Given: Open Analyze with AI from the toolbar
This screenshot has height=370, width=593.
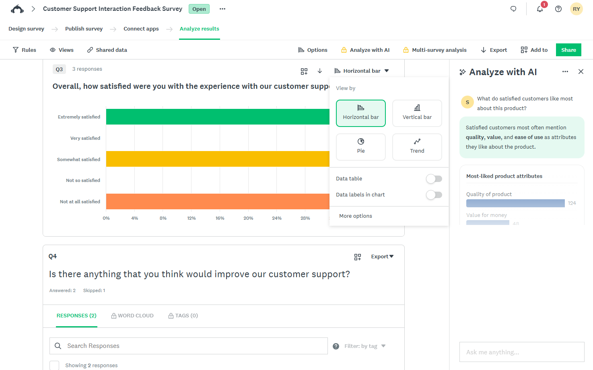Looking at the screenshot, I should pos(365,50).
